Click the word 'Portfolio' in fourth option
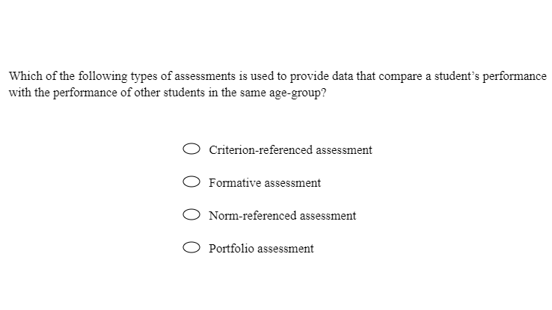This screenshot has height=310, width=552. [231, 249]
